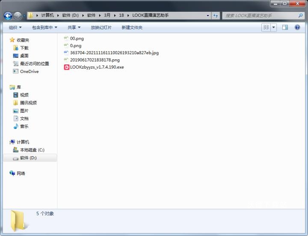Open the address bar history dropdown
This screenshot has width=308, height=236.
click(x=207, y=15)
